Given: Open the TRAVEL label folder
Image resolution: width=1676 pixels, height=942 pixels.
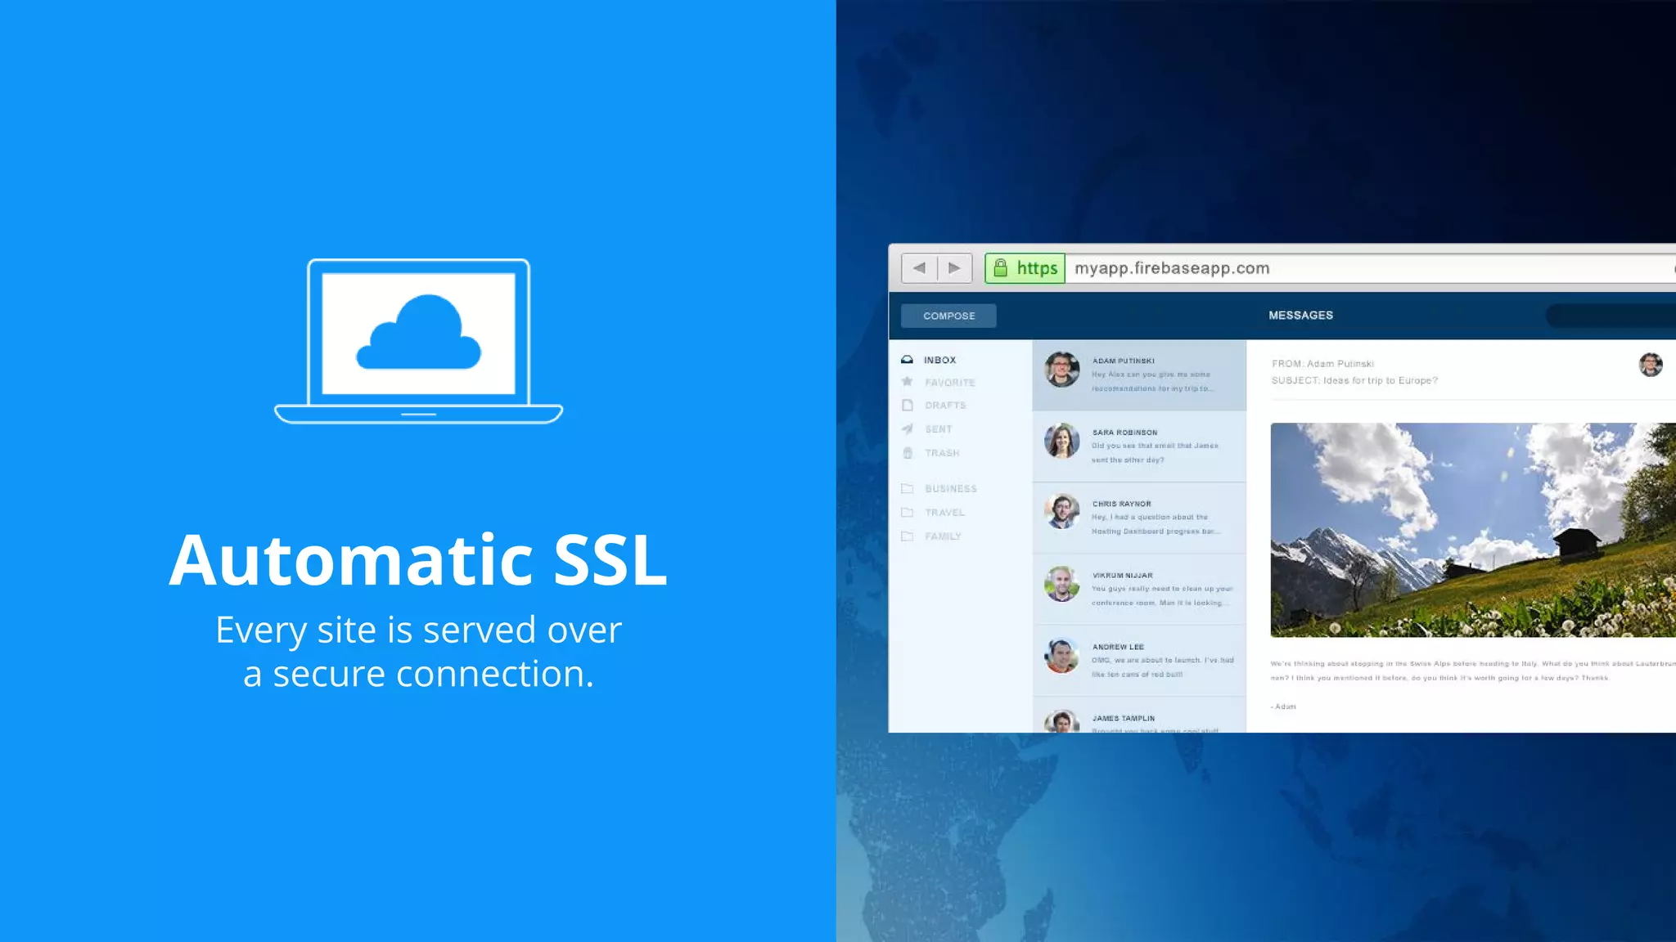Looking at the screenshot, I should pos(944,513).
